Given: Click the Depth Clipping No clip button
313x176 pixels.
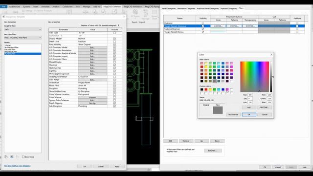Looking at the screenshot, I should (92, 103).
